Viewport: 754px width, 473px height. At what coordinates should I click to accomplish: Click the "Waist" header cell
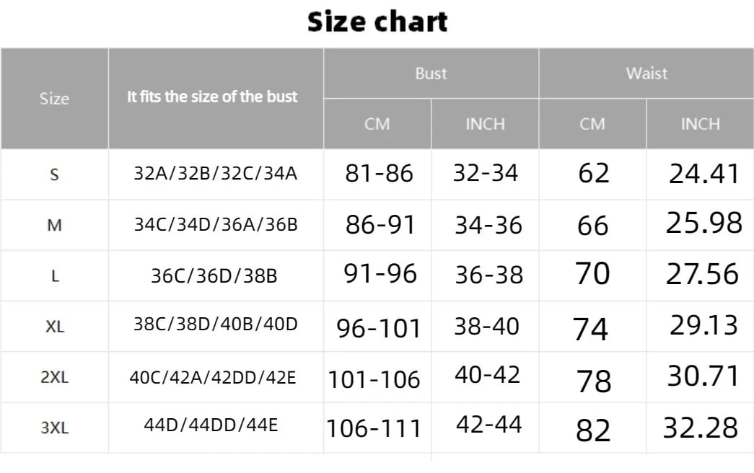click(x=646, y=73)
